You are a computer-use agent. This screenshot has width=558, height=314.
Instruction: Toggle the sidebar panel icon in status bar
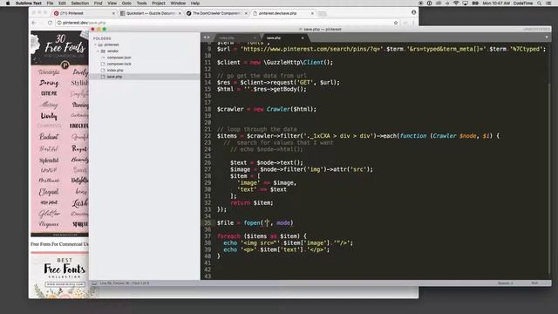tap(94, 283)
